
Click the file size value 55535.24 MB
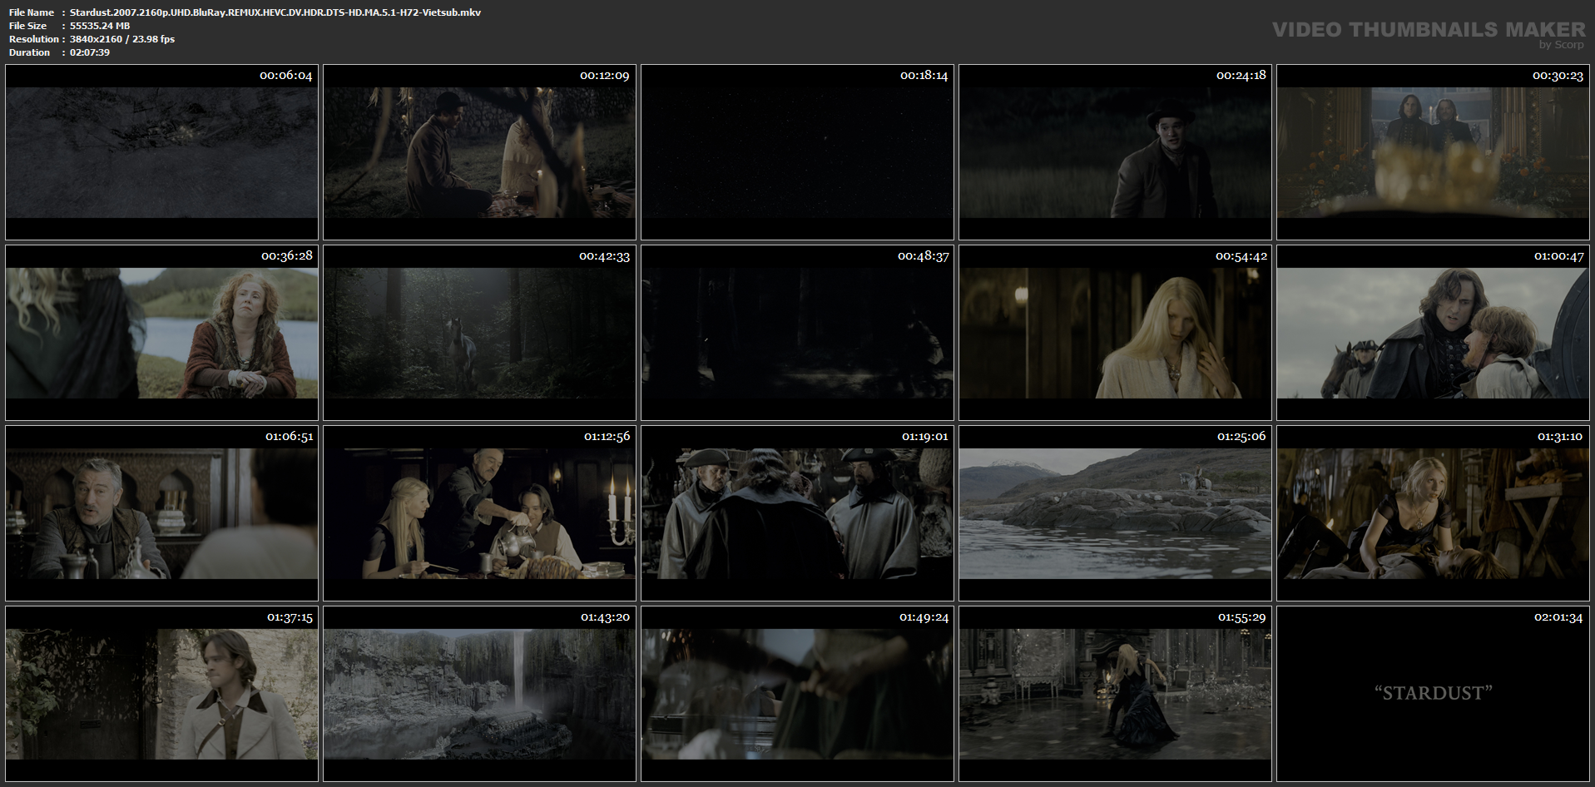[x=100, y=26]
